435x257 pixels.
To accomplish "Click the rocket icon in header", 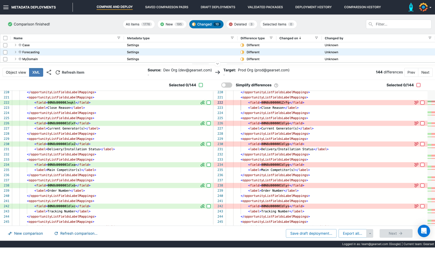I will point(411,7).
